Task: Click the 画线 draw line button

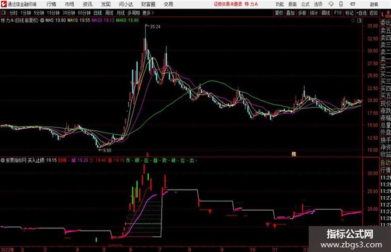Action: tap(326, 13)
